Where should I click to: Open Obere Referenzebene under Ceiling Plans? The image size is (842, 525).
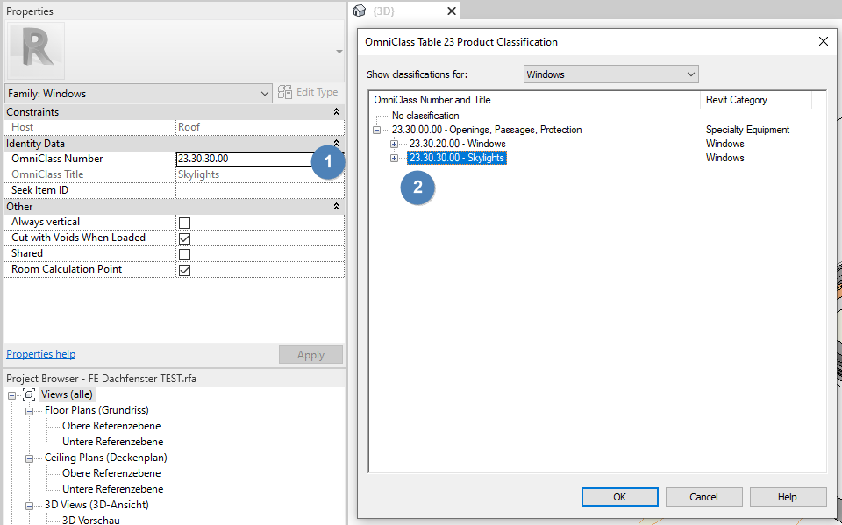click(111, 473)
